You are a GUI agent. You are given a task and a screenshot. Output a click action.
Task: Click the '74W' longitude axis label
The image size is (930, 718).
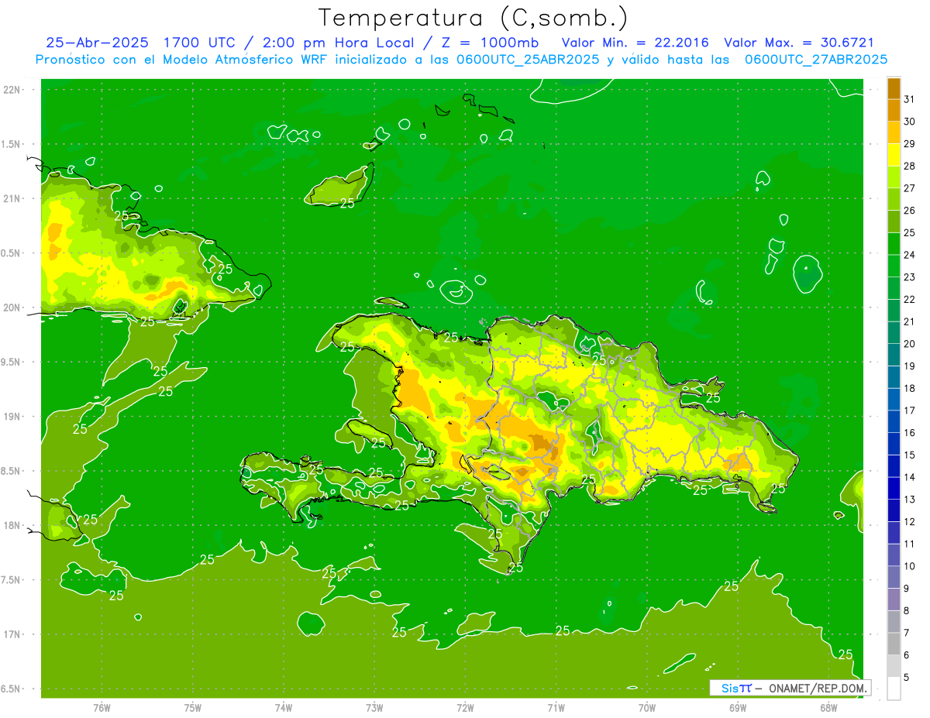(284, 707)
